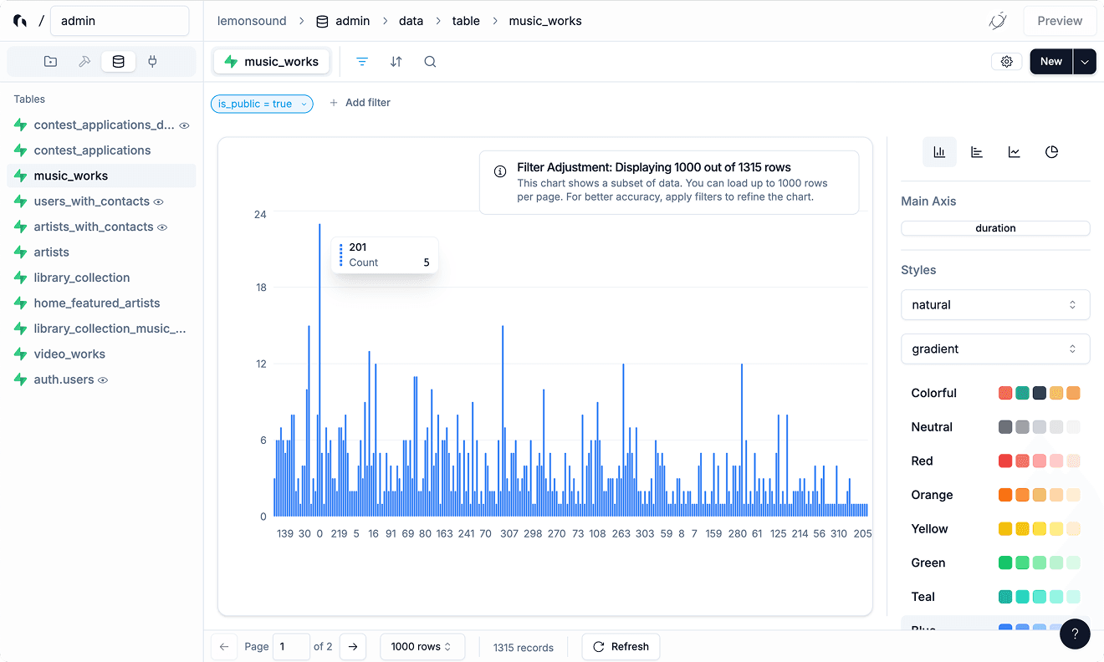Select the library_collection table
Screen dimensions: 1104x662
pyautogui.click(x=82, y=278)
